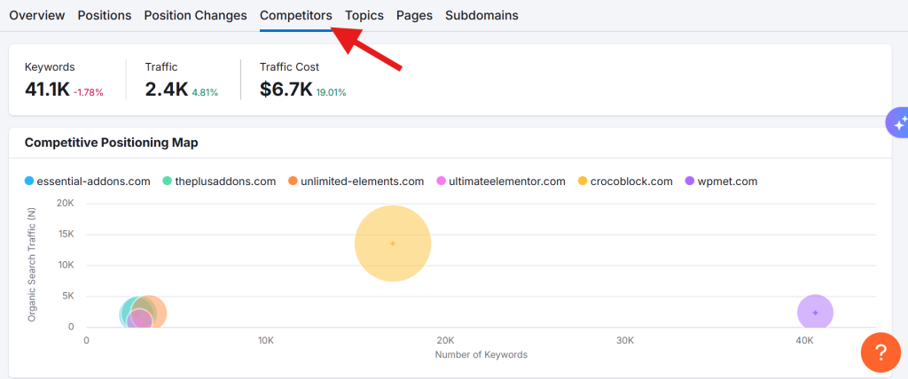Toggle essential-addons.com legend entry

[87, 182]
